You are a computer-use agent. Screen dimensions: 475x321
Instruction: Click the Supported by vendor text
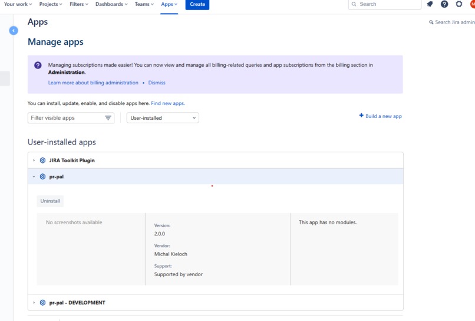(x=179, y=274)
